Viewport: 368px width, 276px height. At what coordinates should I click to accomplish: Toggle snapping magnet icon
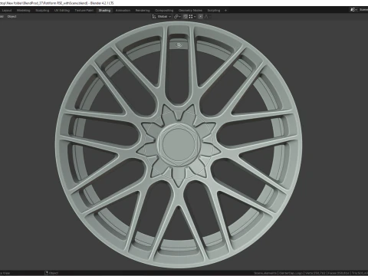(186, 17)
